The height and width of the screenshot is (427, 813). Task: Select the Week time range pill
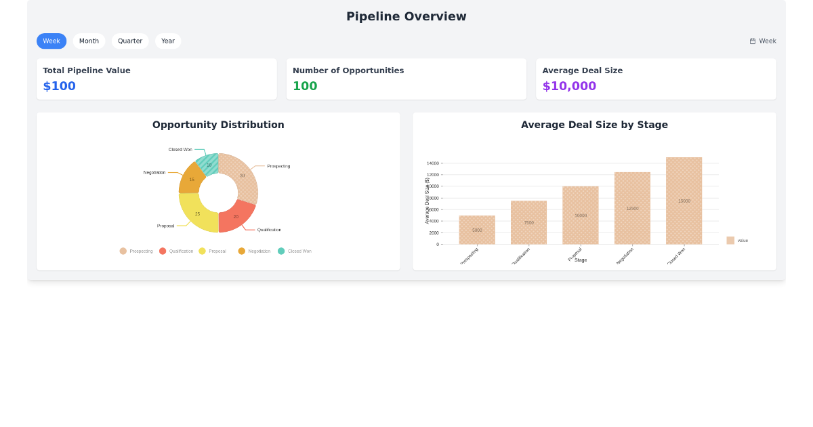pos(51,41)
